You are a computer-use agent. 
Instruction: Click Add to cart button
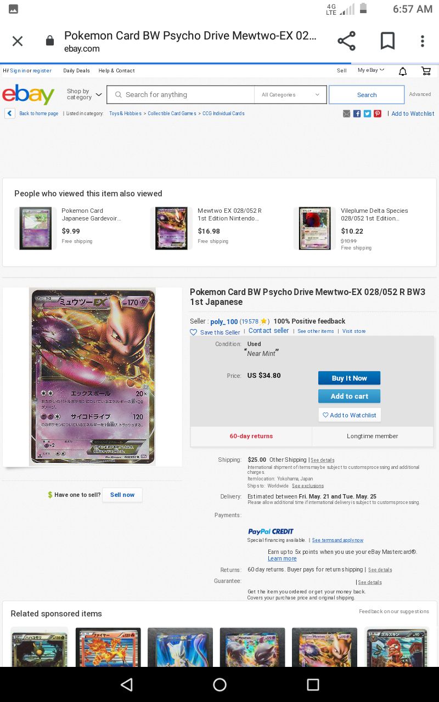click(x=349, y=396)
